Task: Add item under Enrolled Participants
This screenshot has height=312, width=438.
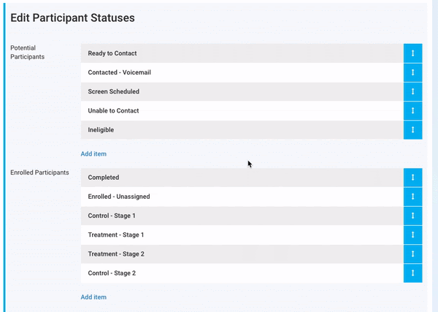Action: (93, 297)
